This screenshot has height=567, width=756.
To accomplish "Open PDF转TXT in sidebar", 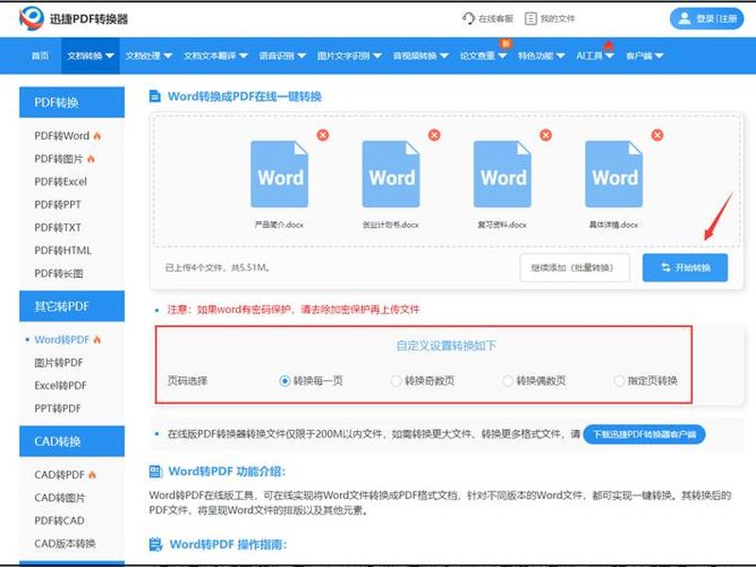I will point(58,228).
